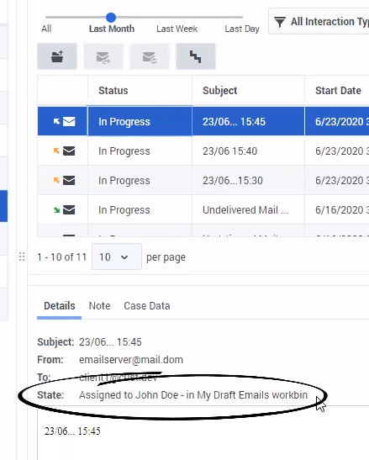Switch to the Note tab
The width and height of the screenshot is (369, 460).
point(99,306)
